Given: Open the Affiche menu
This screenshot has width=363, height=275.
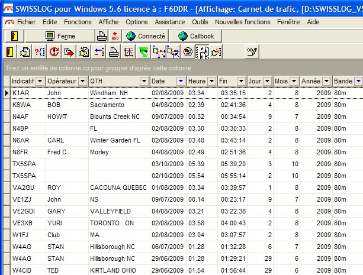Looking at the screenshot, I should pyautogui.click(x=108, y=22).
